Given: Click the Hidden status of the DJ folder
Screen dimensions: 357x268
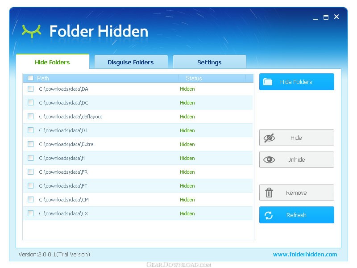Looking at the screenshot, I should (x=187, y=130).
